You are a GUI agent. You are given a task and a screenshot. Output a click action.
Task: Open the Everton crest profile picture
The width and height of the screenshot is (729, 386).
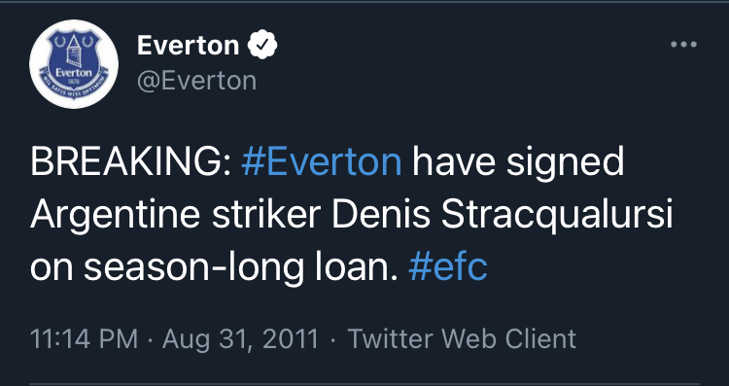(74, 64)
